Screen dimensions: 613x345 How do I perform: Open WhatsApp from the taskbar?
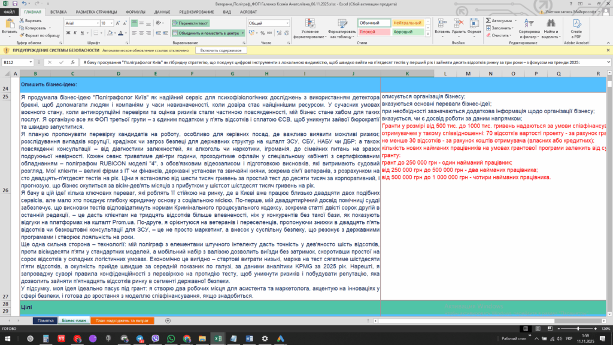coord(171,339)
